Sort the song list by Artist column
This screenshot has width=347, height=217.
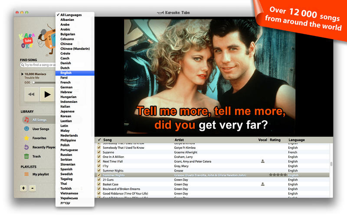(x=179, y=140)
